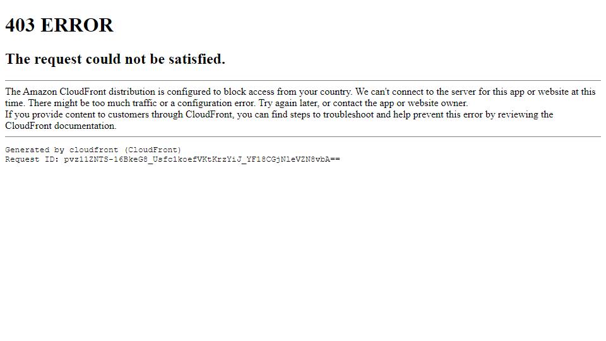Click "We can't connect to the server" sentence
The width and height of the screenshot is (606, 341).
[x=415, y=92]
